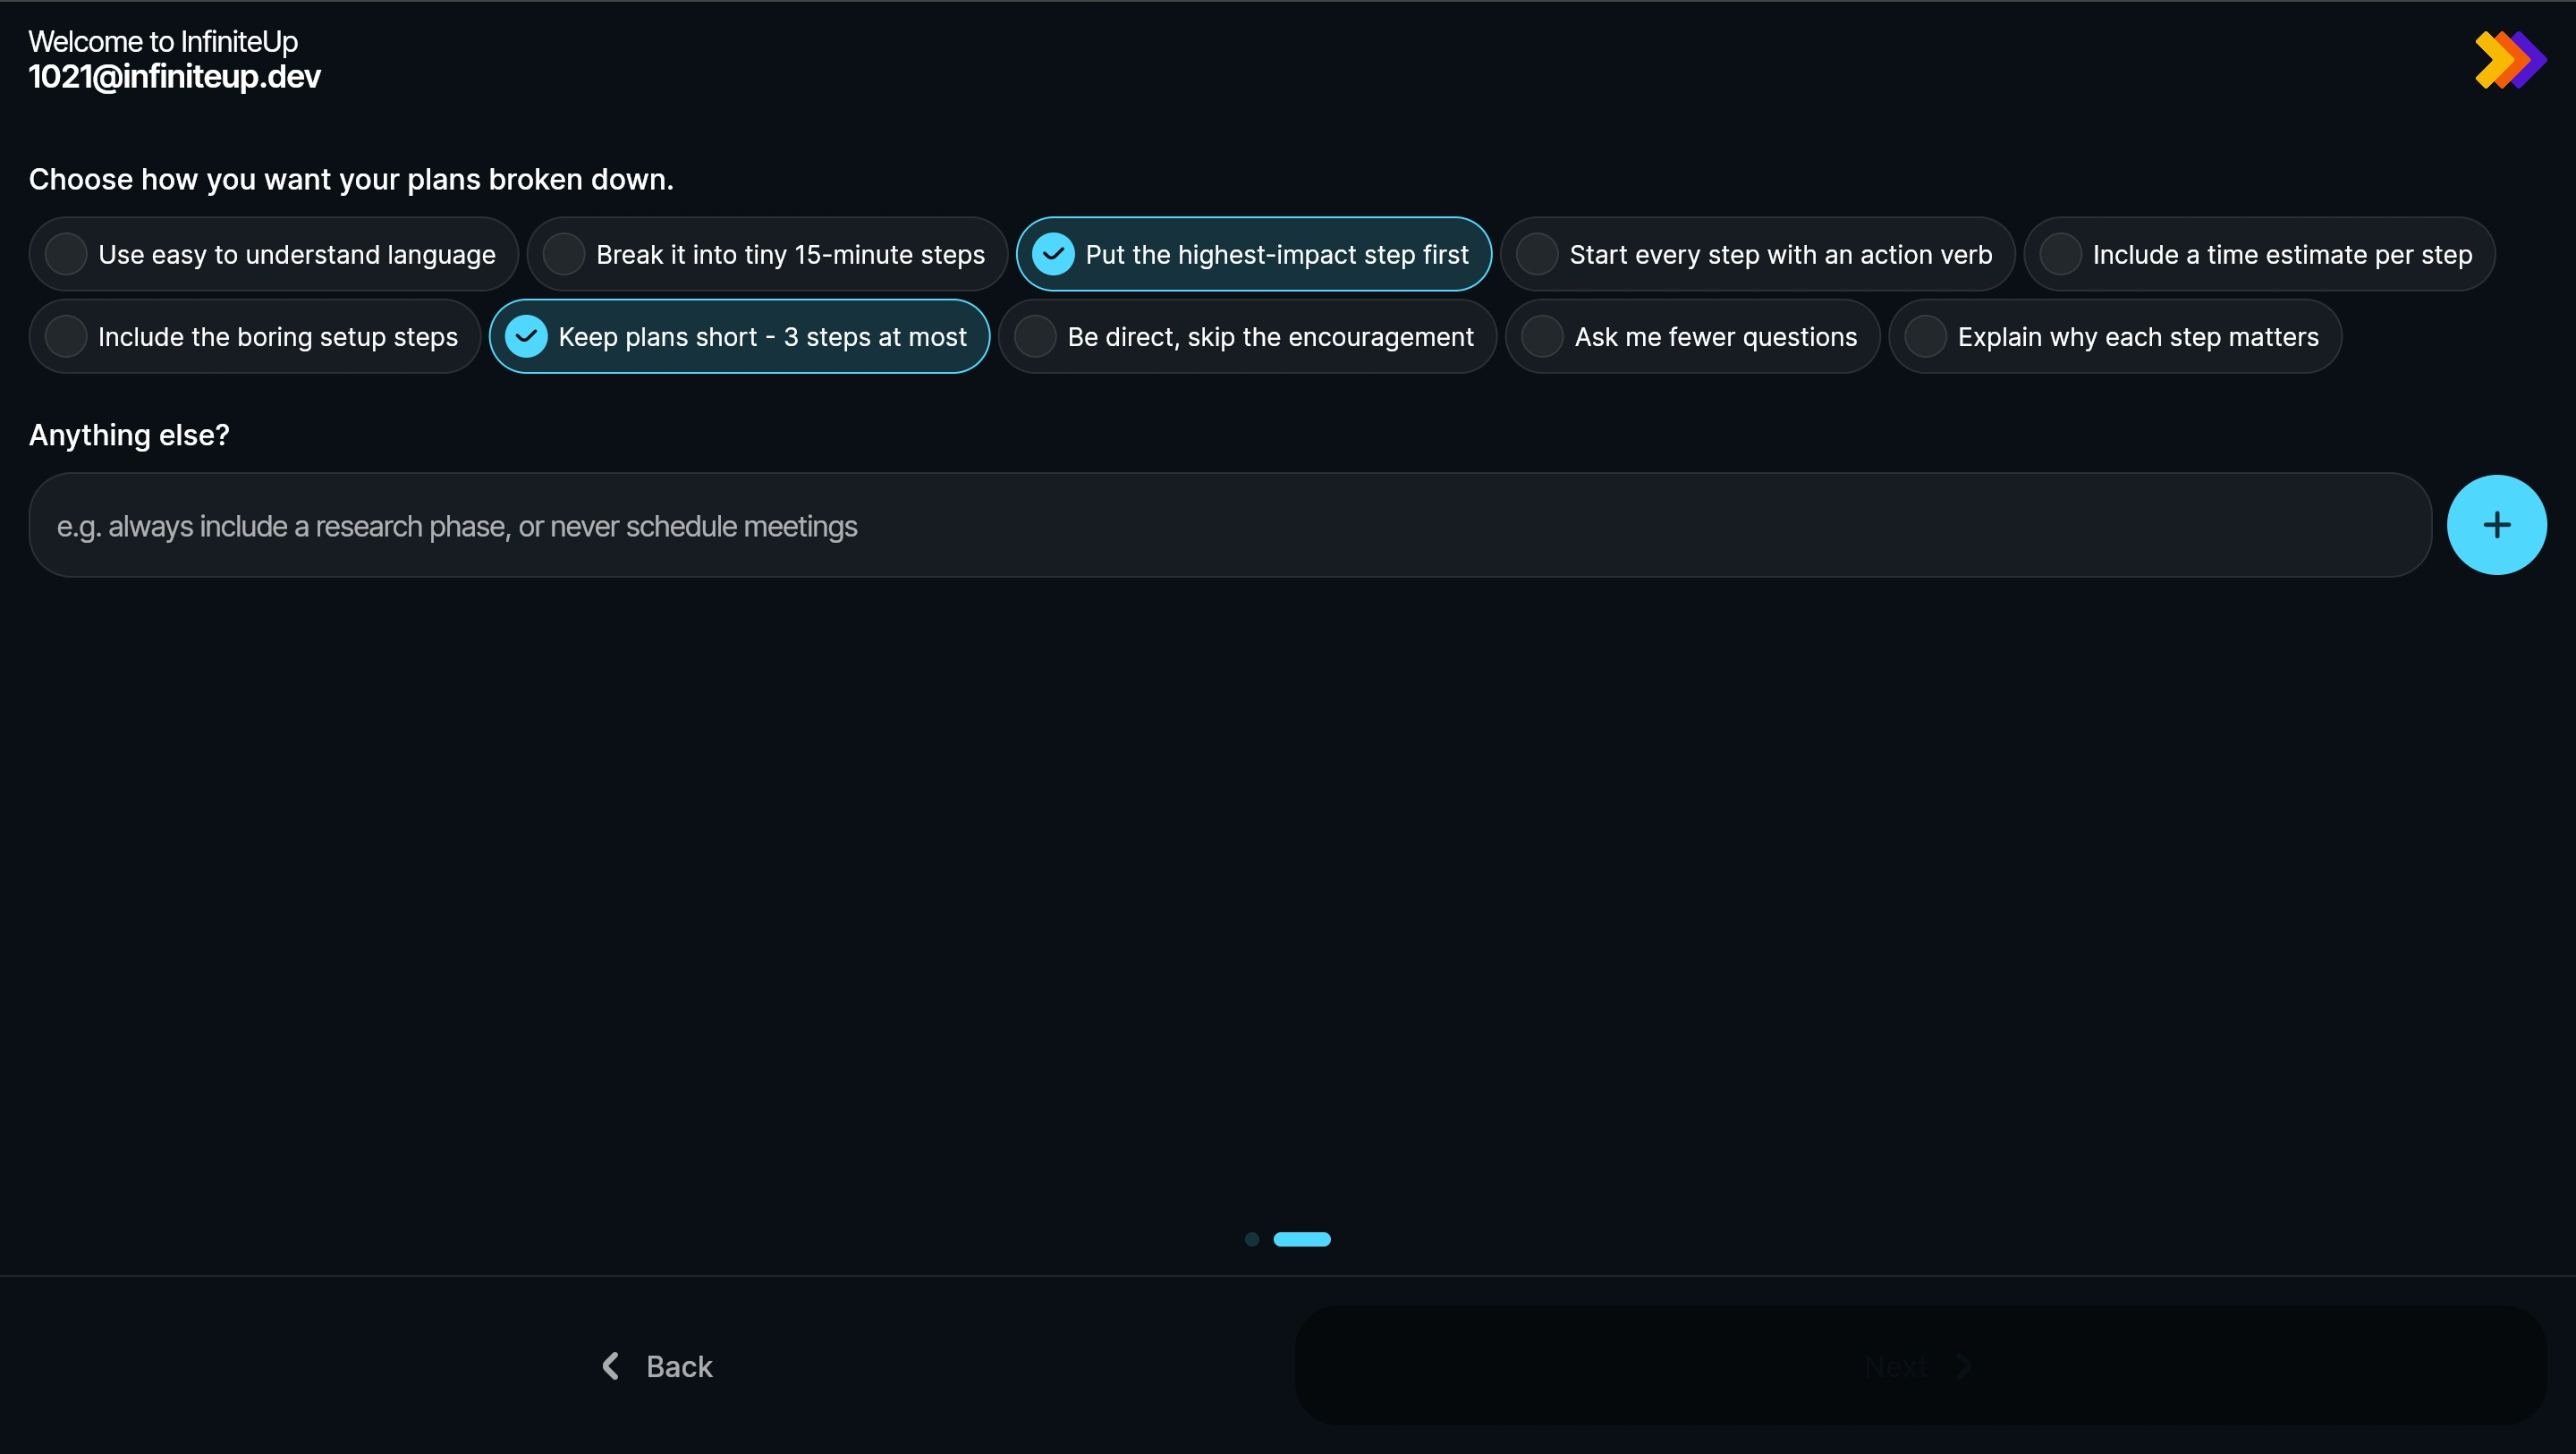
Task: Click the 1021@infiniteup.dev account text
Action: (x=174, y=77)
